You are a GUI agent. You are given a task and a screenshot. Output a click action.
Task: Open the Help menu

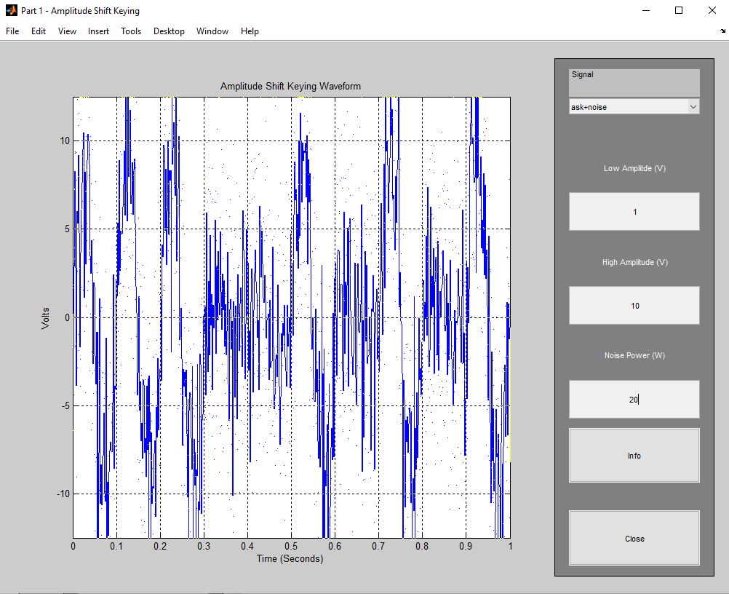[250, 31]
